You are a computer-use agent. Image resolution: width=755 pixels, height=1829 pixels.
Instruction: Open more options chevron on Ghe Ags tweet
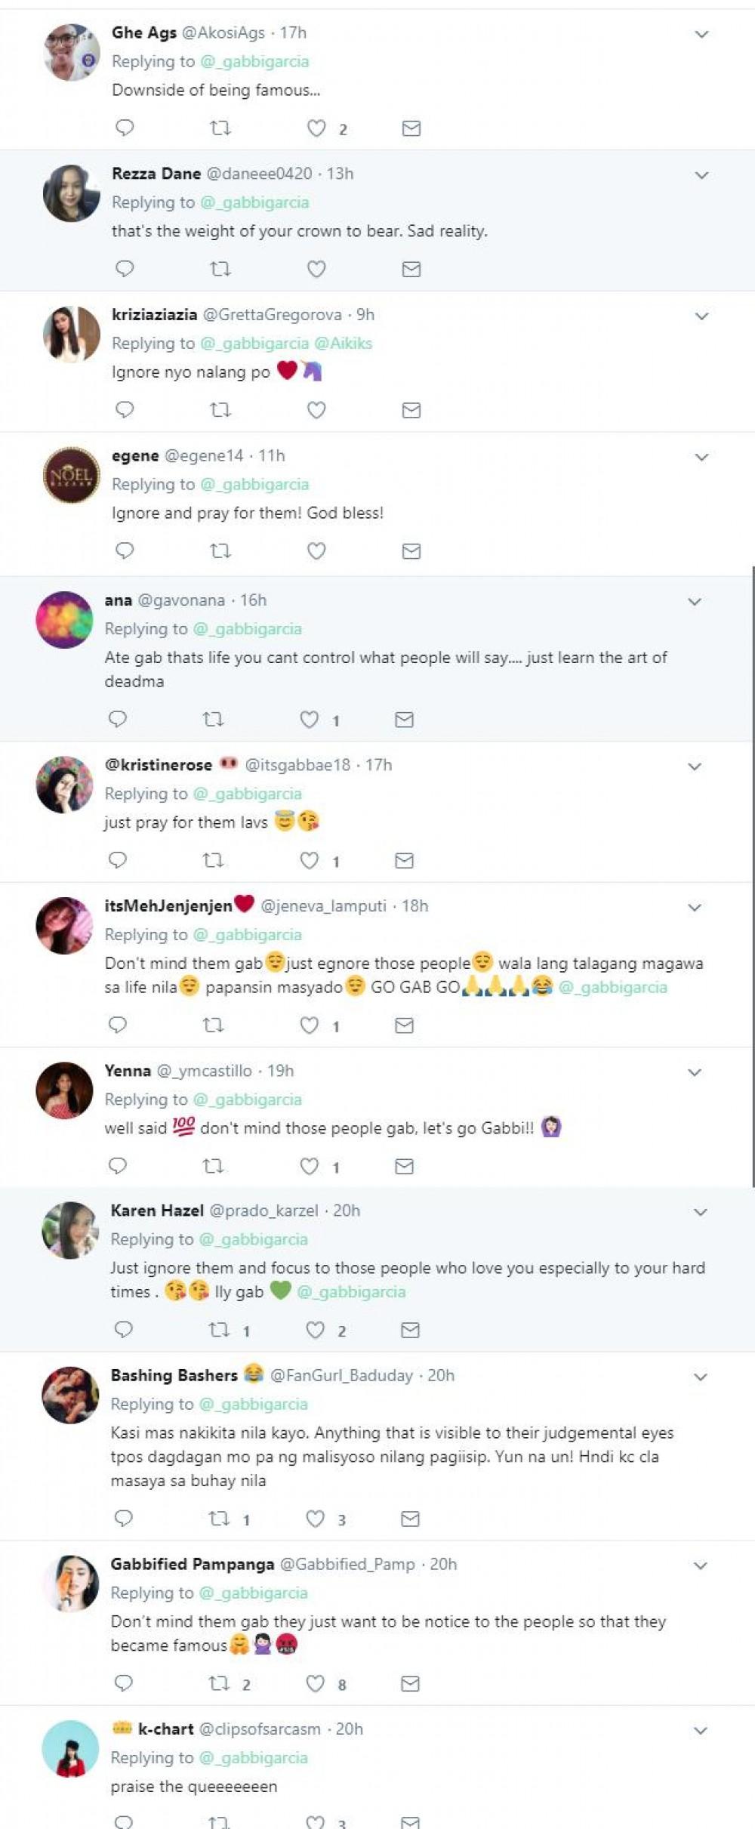[701, 34]
